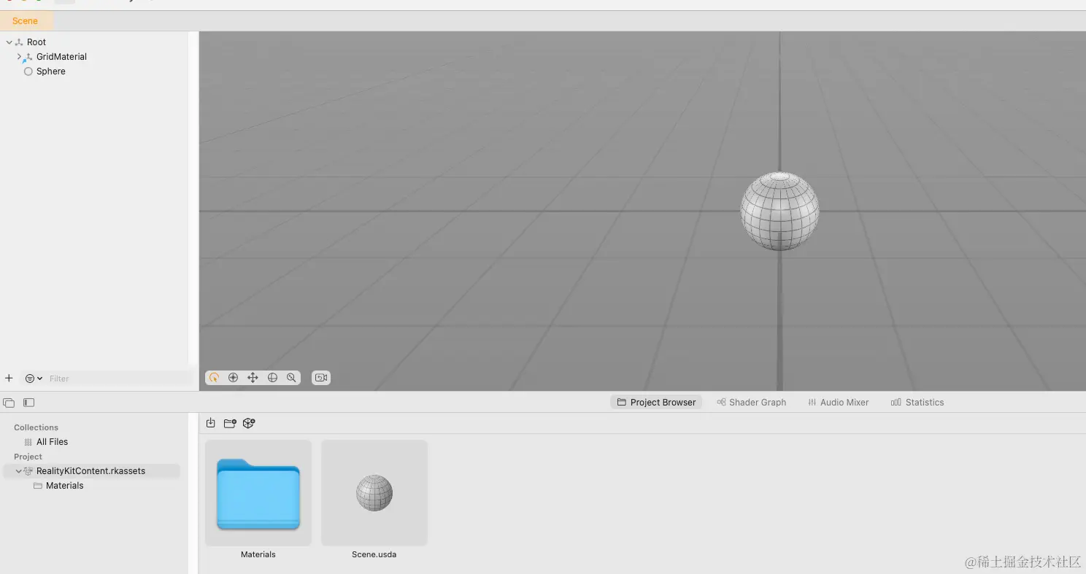Select the Root entity label
This screenshot has height=574, width=1086.
point(36,42)
